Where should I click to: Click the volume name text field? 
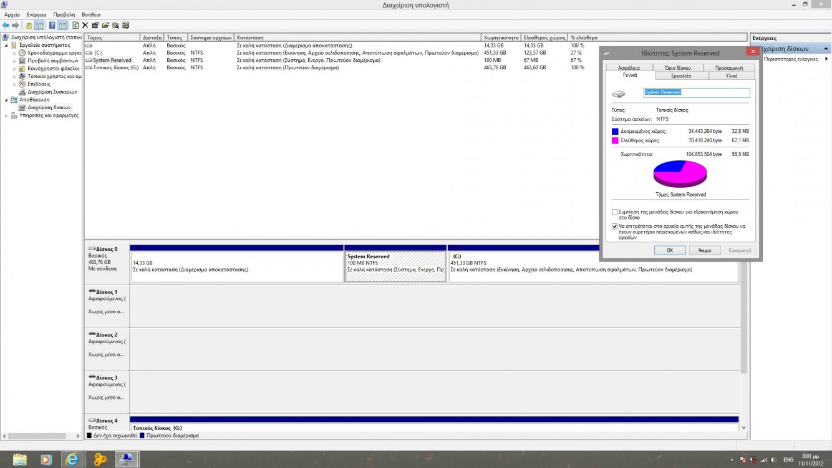[696, 92]
